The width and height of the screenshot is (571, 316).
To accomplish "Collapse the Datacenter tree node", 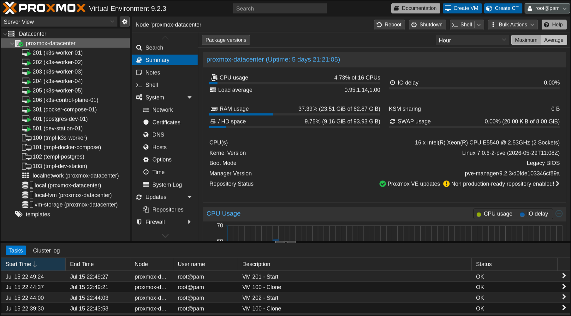I will point(5,34).
